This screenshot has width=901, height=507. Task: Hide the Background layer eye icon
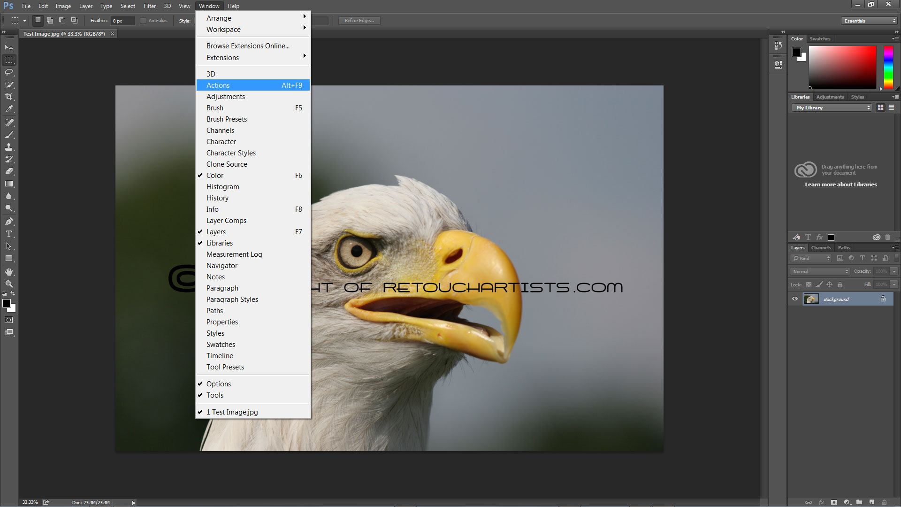[x=795, y=299]
